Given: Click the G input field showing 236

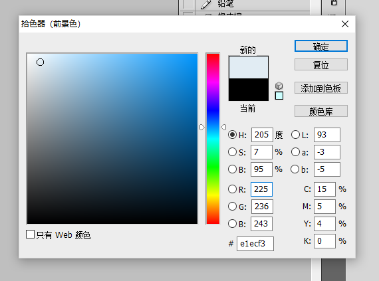Looking at the screenshot, I should pos(262,207).
